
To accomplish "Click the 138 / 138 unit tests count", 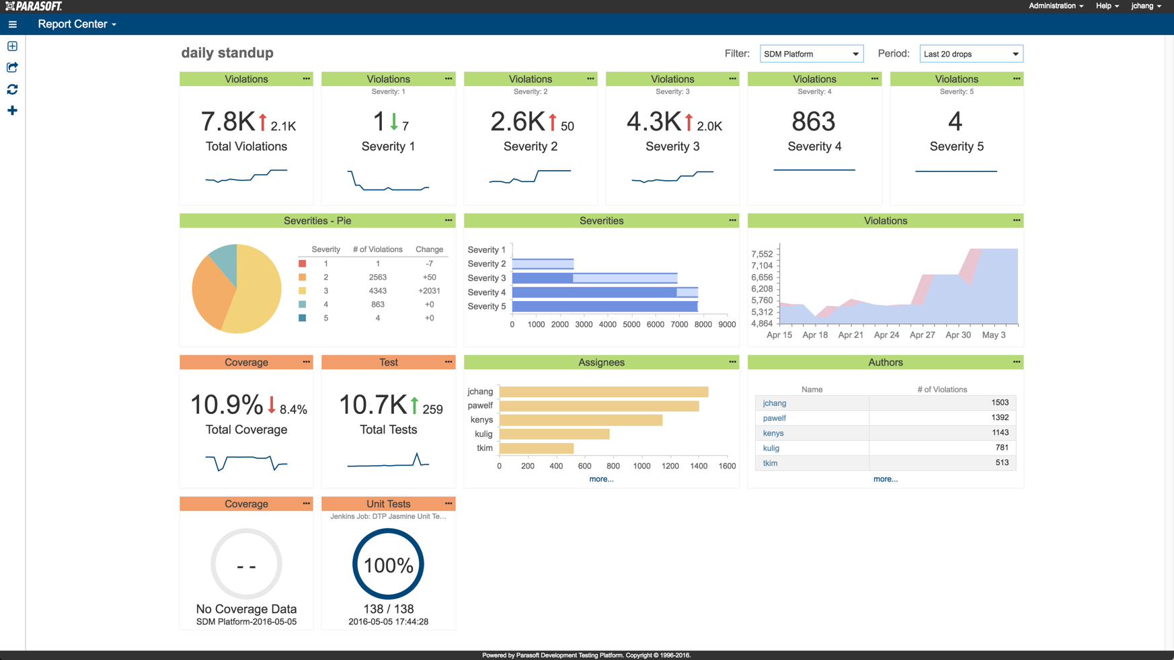I will tap(388, 609).
